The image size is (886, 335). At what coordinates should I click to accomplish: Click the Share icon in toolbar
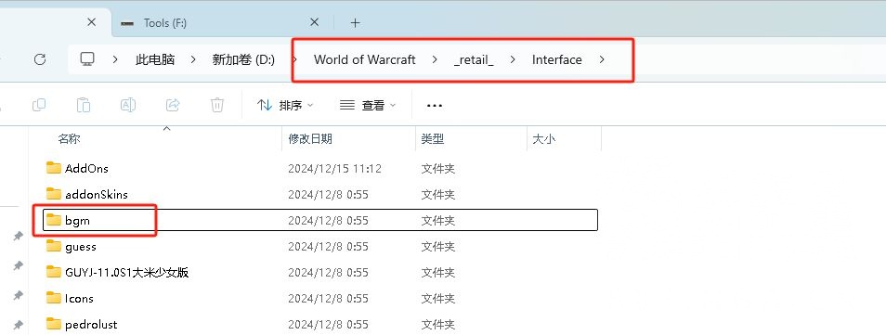173,105
